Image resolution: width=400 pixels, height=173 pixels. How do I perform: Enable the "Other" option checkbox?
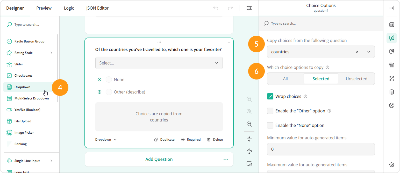click(270, 111)
